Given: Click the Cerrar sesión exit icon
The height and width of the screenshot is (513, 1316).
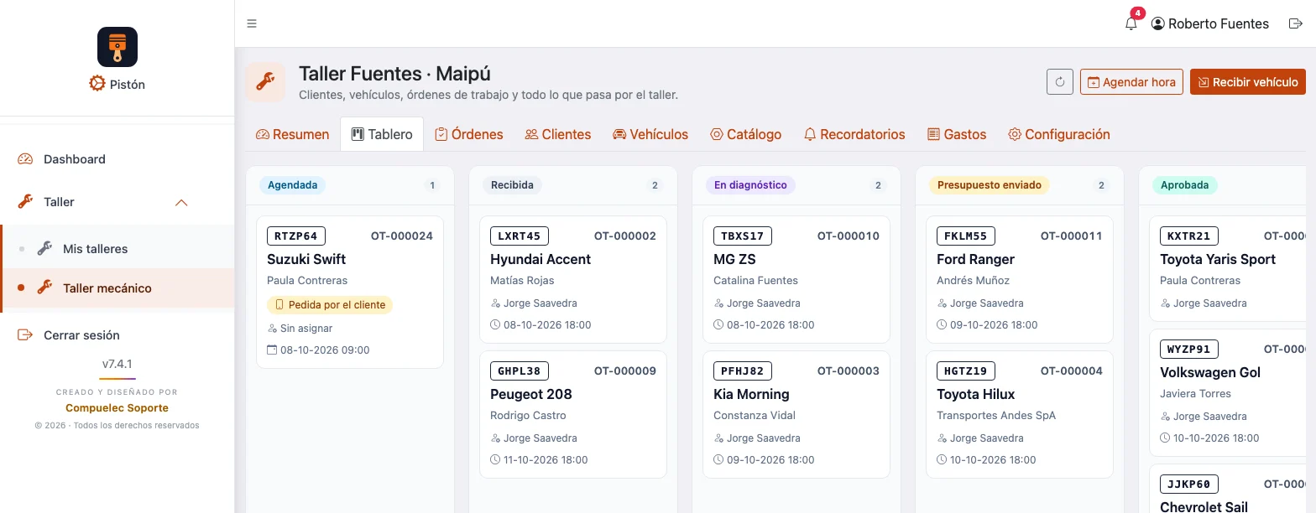Looking at the screenshot, I should [25, 335].
